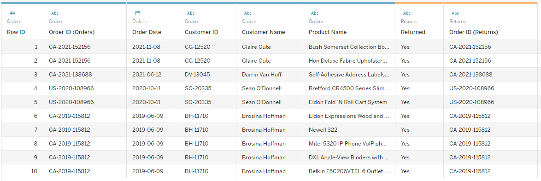Click product Eldon Expressions Wood and ...
Viewport: 541px width, 181px height.
(349, 116)
